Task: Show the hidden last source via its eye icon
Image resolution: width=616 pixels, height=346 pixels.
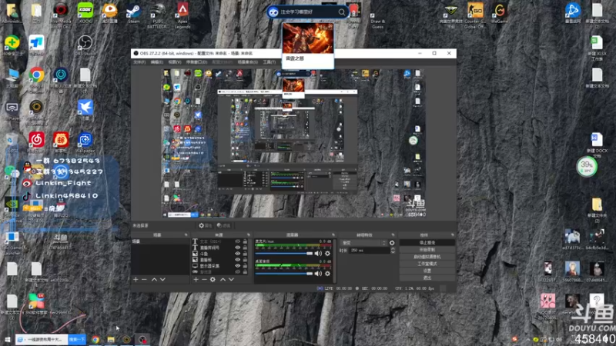Action: [x=238, y=271]
